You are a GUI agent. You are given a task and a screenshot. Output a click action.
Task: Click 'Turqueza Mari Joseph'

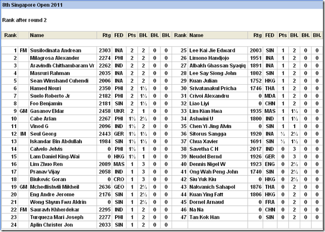pos(57,217)
